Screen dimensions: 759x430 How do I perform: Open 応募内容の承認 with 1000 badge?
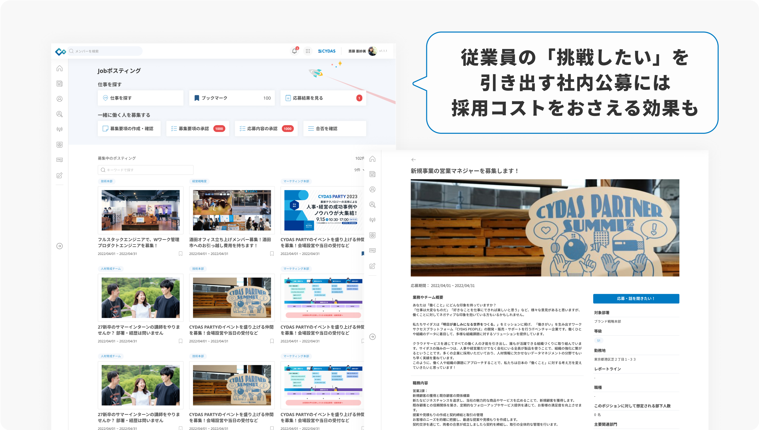[266, 128]
